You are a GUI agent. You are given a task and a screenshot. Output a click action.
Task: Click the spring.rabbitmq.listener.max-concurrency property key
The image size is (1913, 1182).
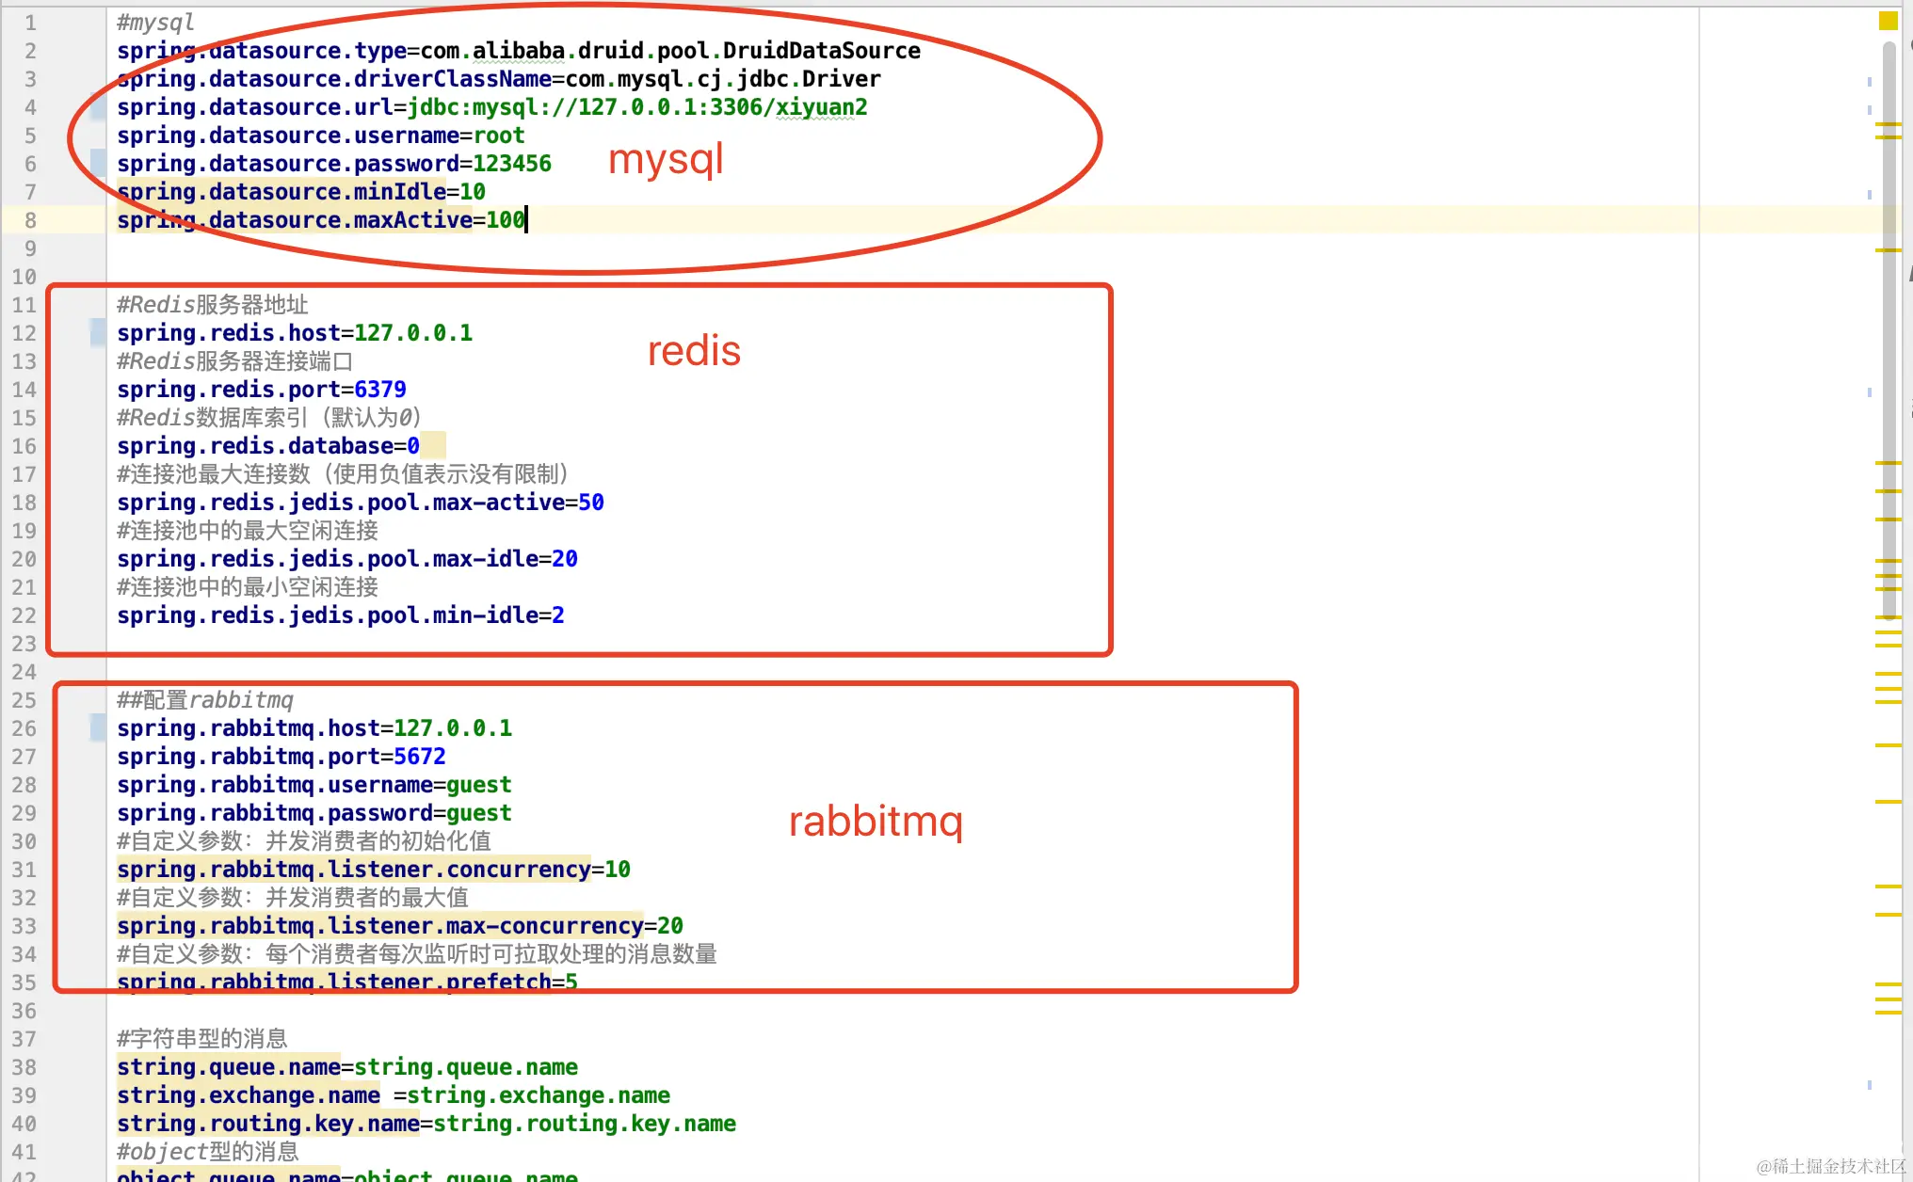click(379, 926)
